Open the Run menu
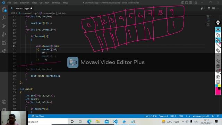Screen dimensions: 222x125 47,3
